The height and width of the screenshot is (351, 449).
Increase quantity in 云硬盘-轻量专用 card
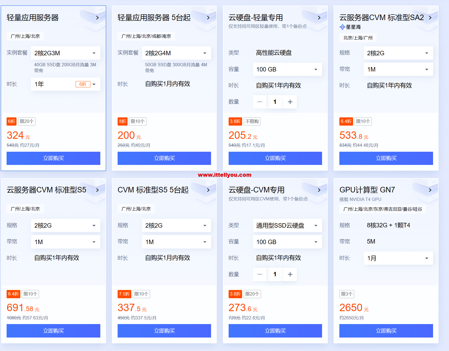(290, 102)
